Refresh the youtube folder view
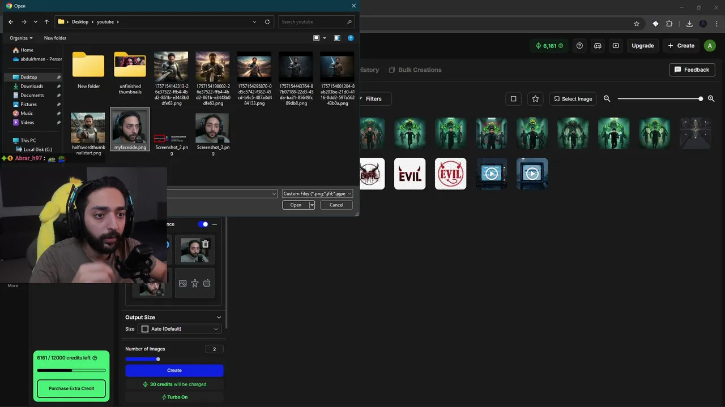This screenshot has height=407, width=725. coord(267,21)
